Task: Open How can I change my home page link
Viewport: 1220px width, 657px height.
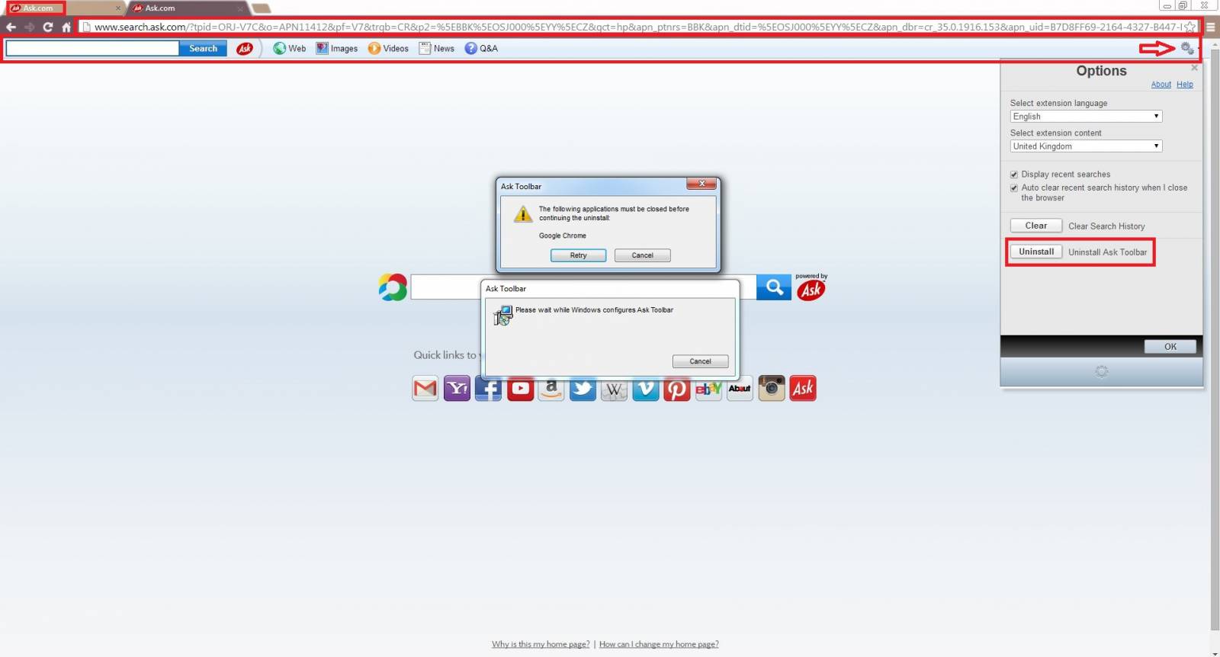Action: [x=659, y=644]
